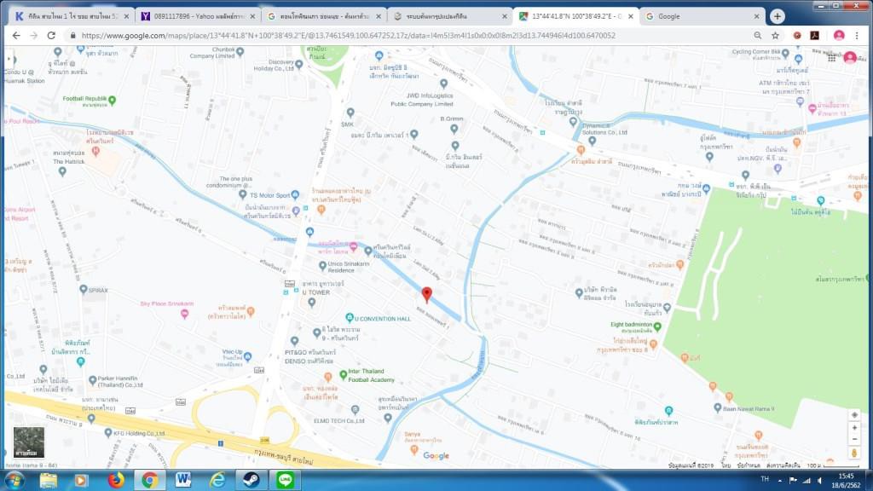Select the Dynamic II Solutions Co. pin
Screen dimensions: 873x491
(593, 141)
